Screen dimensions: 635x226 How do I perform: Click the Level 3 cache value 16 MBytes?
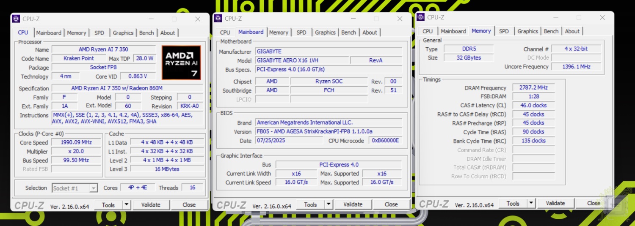pyautogui.click(x=167, y=169)
